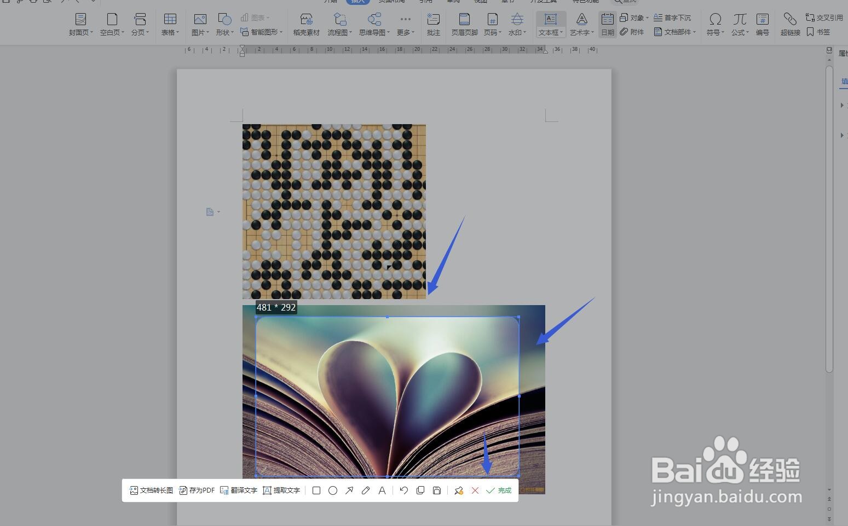Select the text annotation tool

coord(382,490)
